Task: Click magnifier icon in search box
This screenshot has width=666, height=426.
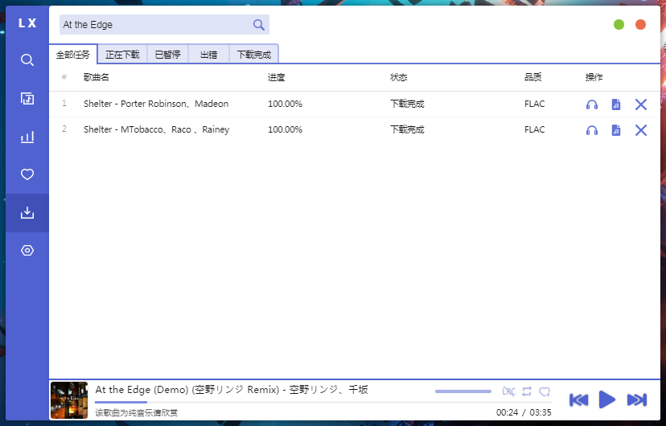Action: coord(259,25)
